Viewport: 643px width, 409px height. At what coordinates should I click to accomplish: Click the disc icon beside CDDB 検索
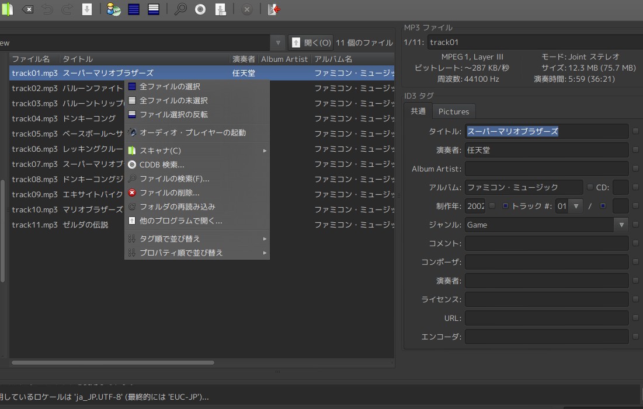[x=132, y=165]
